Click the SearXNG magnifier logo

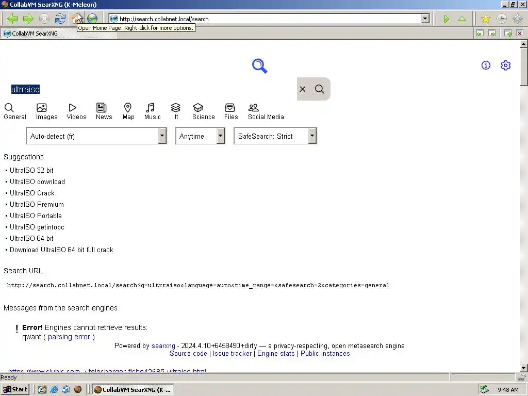click(x=260, y=65)
